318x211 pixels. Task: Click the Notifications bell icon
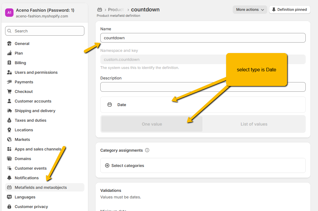(9, 178)
